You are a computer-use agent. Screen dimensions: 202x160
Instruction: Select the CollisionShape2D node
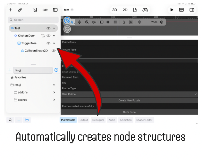pyautogui.click(x=36, y=51)
